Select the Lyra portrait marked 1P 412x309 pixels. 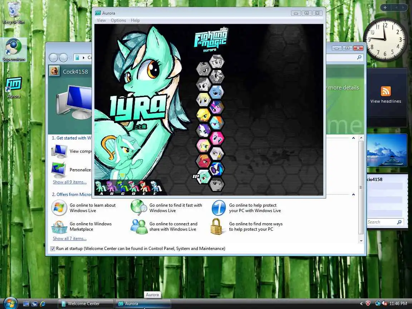click(x=203, y=177)
